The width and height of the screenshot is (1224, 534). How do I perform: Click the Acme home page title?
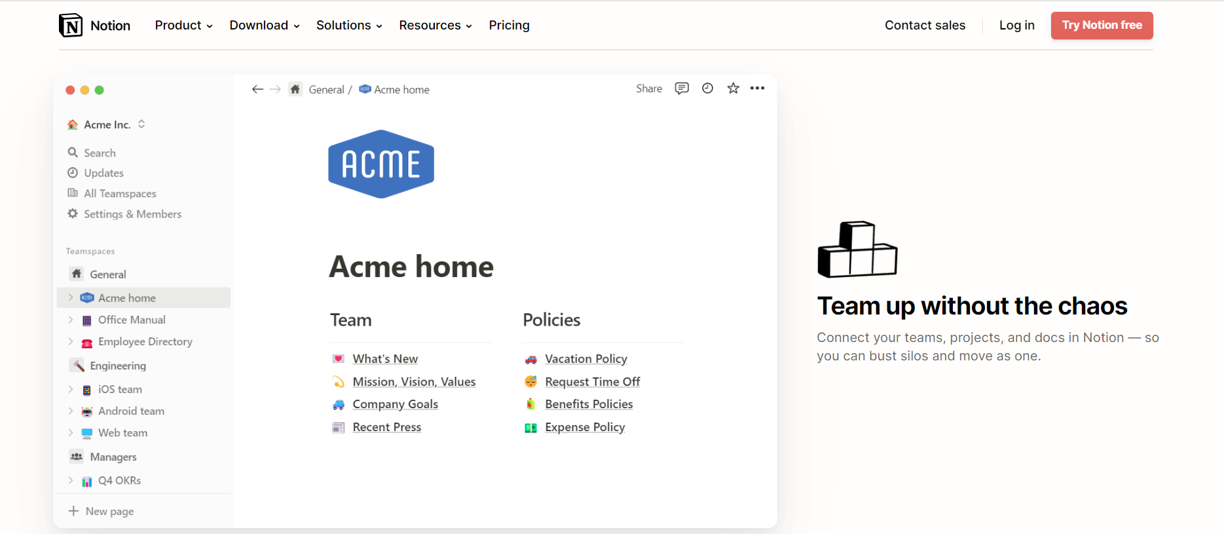[411, 266]
